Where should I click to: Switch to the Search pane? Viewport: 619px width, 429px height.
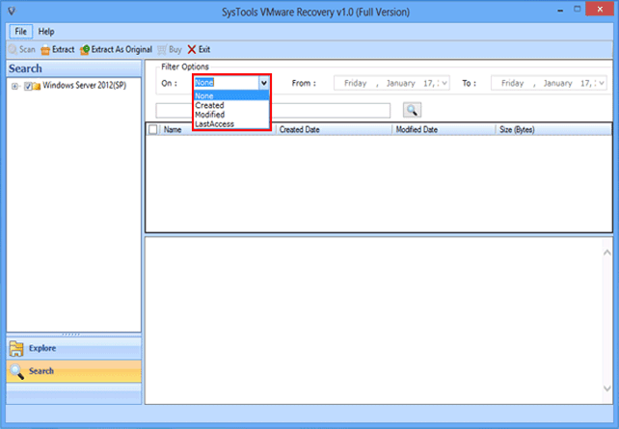tap(74, 371)
